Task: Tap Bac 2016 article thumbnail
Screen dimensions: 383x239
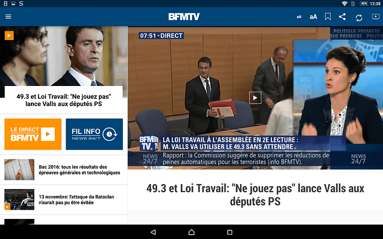Action: click(19, 170)
